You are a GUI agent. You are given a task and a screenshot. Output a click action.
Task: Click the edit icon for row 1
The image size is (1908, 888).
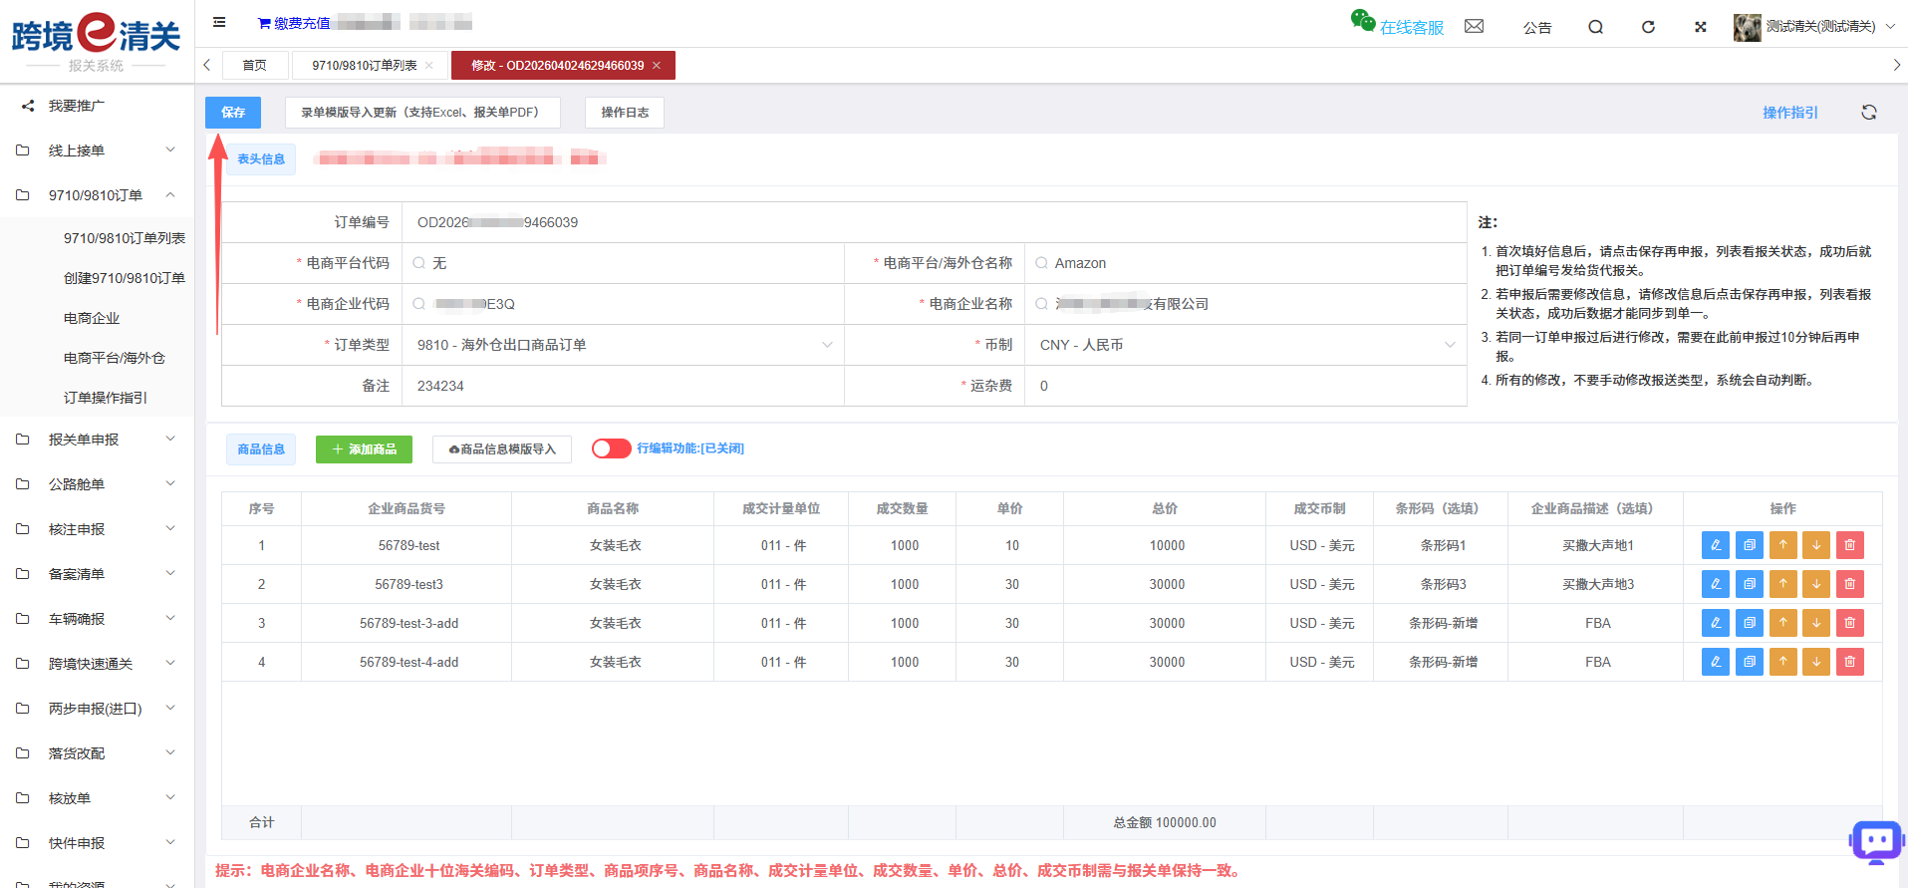click(x=1715, y=545)
